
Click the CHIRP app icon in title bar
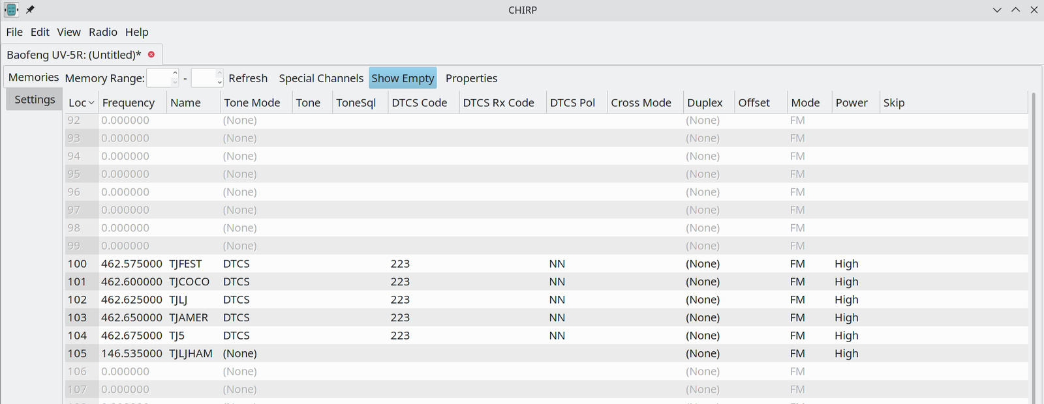tap(11, 10)
